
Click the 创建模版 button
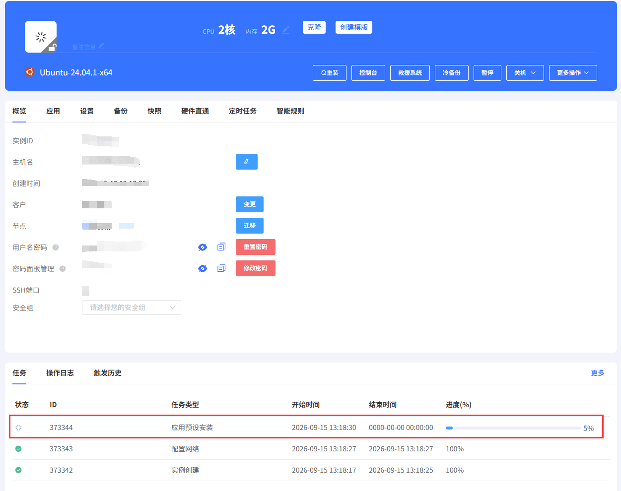coord(354,27)
